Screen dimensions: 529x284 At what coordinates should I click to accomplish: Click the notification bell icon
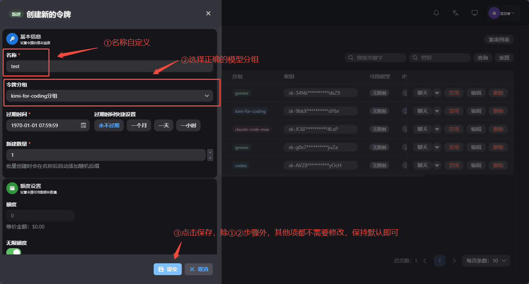click(436, 13)
